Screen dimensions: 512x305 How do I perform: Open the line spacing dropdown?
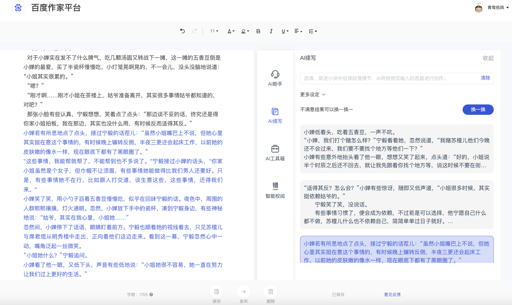pos(313,31)
